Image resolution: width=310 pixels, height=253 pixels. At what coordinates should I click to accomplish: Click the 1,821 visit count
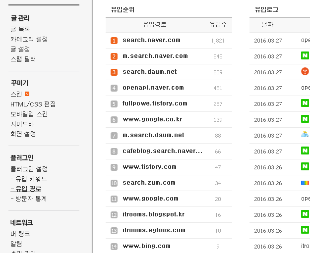[x=218, y=41]
